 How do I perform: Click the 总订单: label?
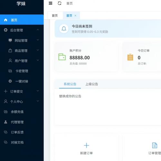click(x=142, y=63)
